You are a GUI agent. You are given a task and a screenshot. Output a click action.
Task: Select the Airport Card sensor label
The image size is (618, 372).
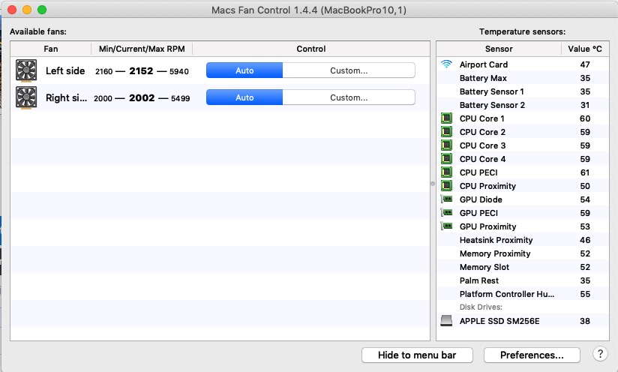point(484,64)
